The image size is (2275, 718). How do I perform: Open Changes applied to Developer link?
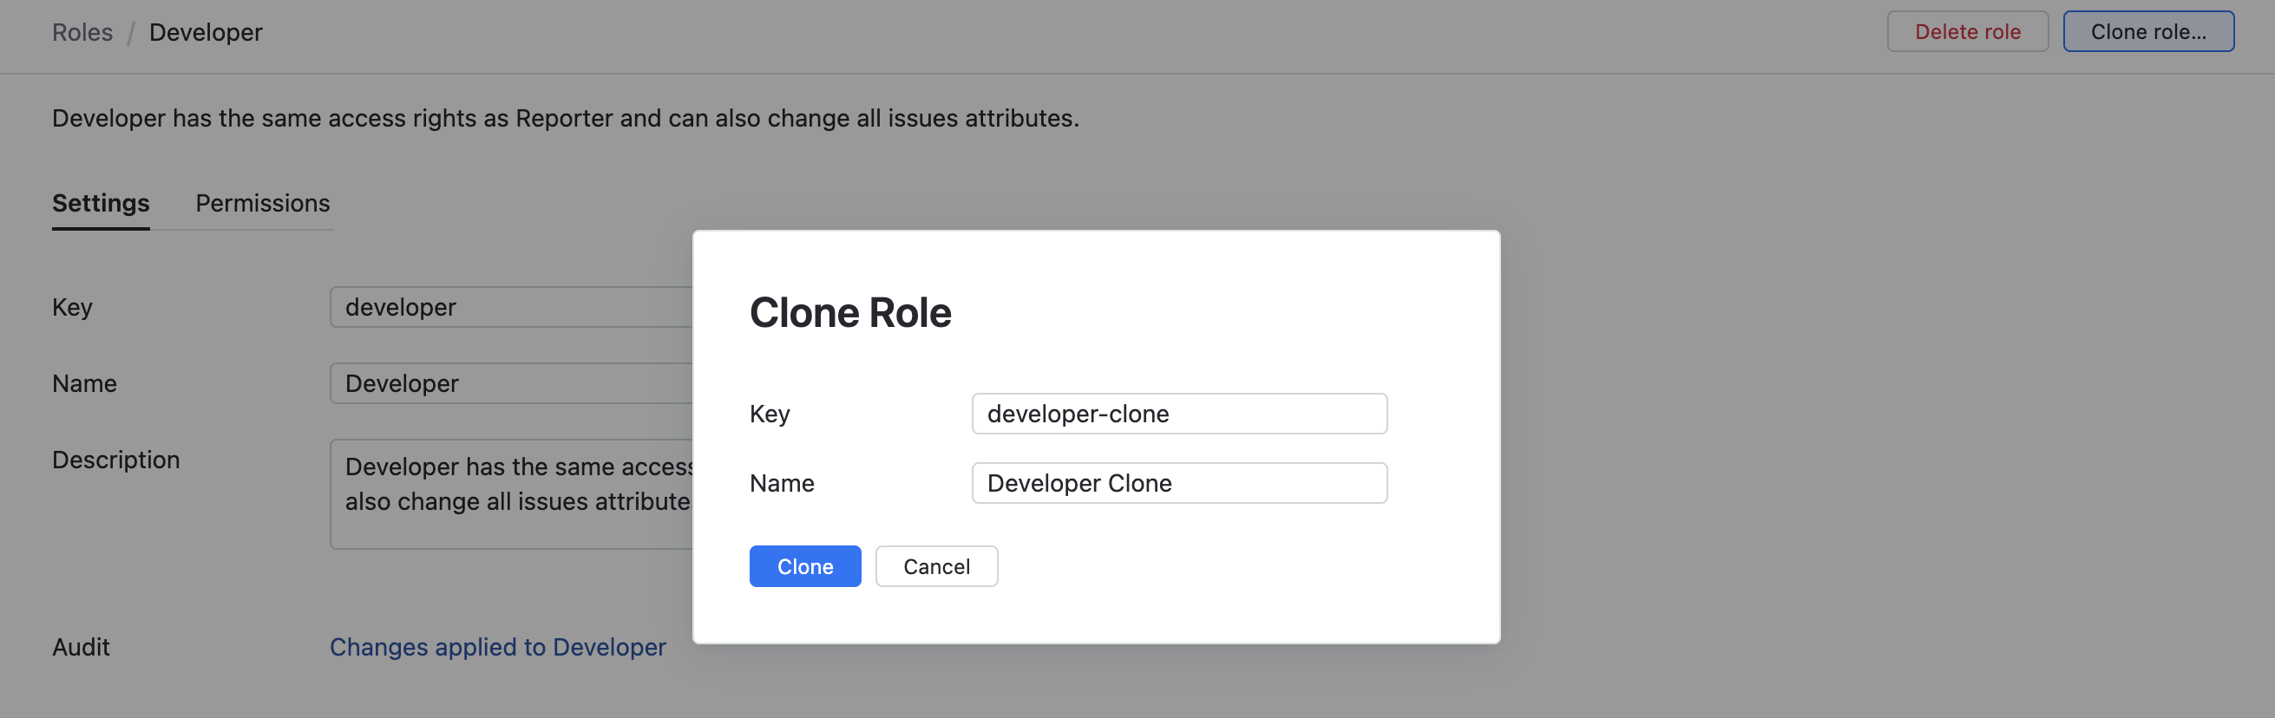pos(497,648)
